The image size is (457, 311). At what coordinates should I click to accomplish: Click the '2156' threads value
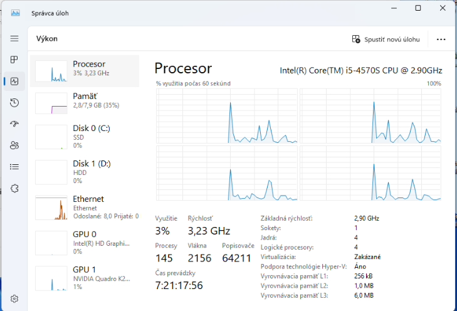(x=199, y=258)
